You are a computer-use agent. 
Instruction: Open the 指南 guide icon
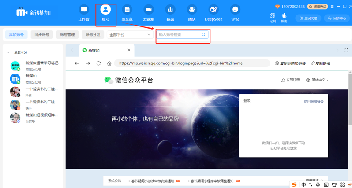tap(284, 15)
